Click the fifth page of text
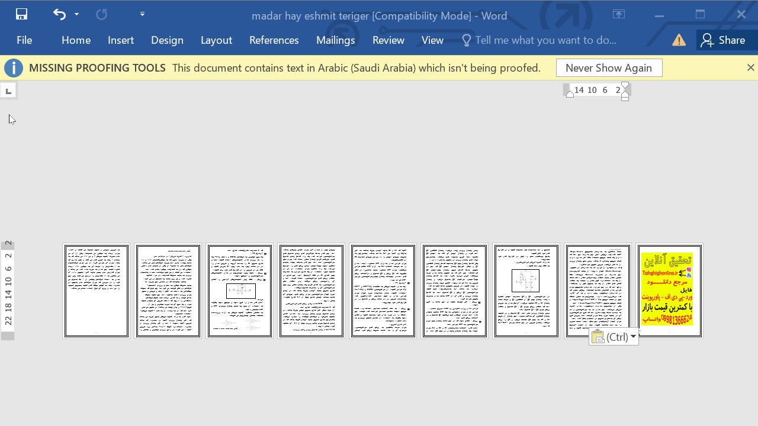This screenshot has height=426, width=758. [383, 291]
